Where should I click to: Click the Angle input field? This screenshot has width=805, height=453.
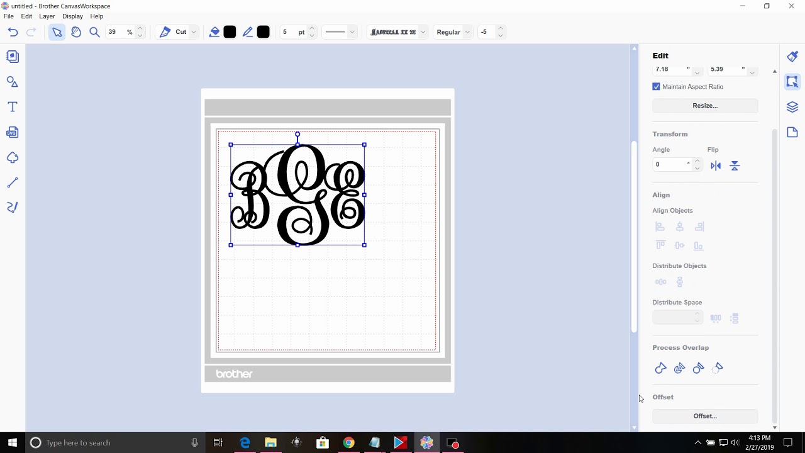[x=672, y=165]
